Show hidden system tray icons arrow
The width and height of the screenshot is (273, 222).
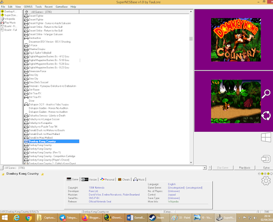coord(239,218)
